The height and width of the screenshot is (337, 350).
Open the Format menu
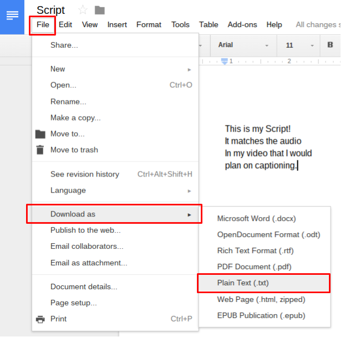149,24
